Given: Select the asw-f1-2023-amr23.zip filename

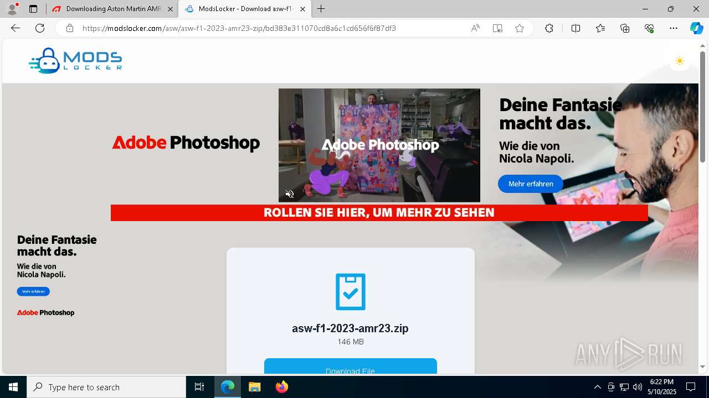Looking at the screenshot, I should click(x=350, y=328).
